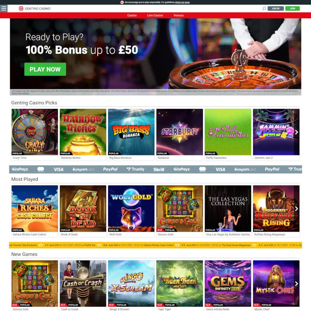Click the PayPal payment logo

point(110,169)
